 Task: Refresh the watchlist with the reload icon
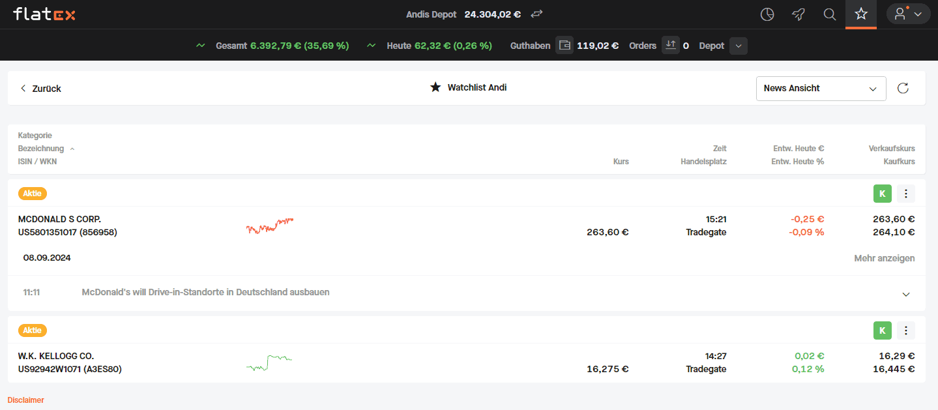tap(903, 89)
